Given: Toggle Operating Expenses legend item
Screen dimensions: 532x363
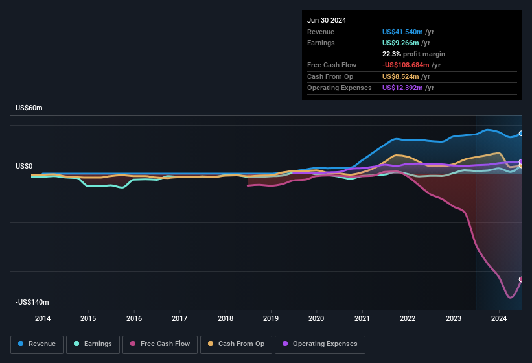Looking at the screenshot, I should [x=319, y=344].
